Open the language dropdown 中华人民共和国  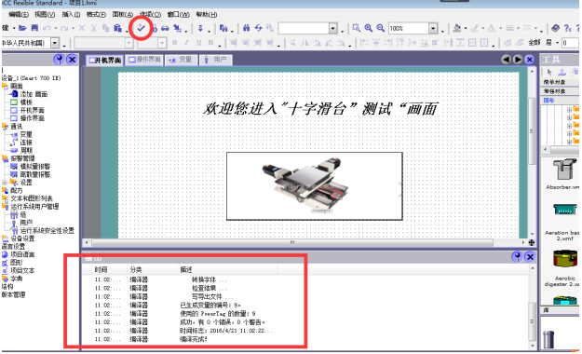tap(55, 43)
